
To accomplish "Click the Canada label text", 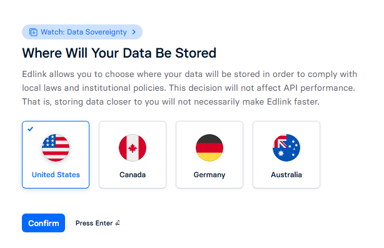I will tap(133, 175).
